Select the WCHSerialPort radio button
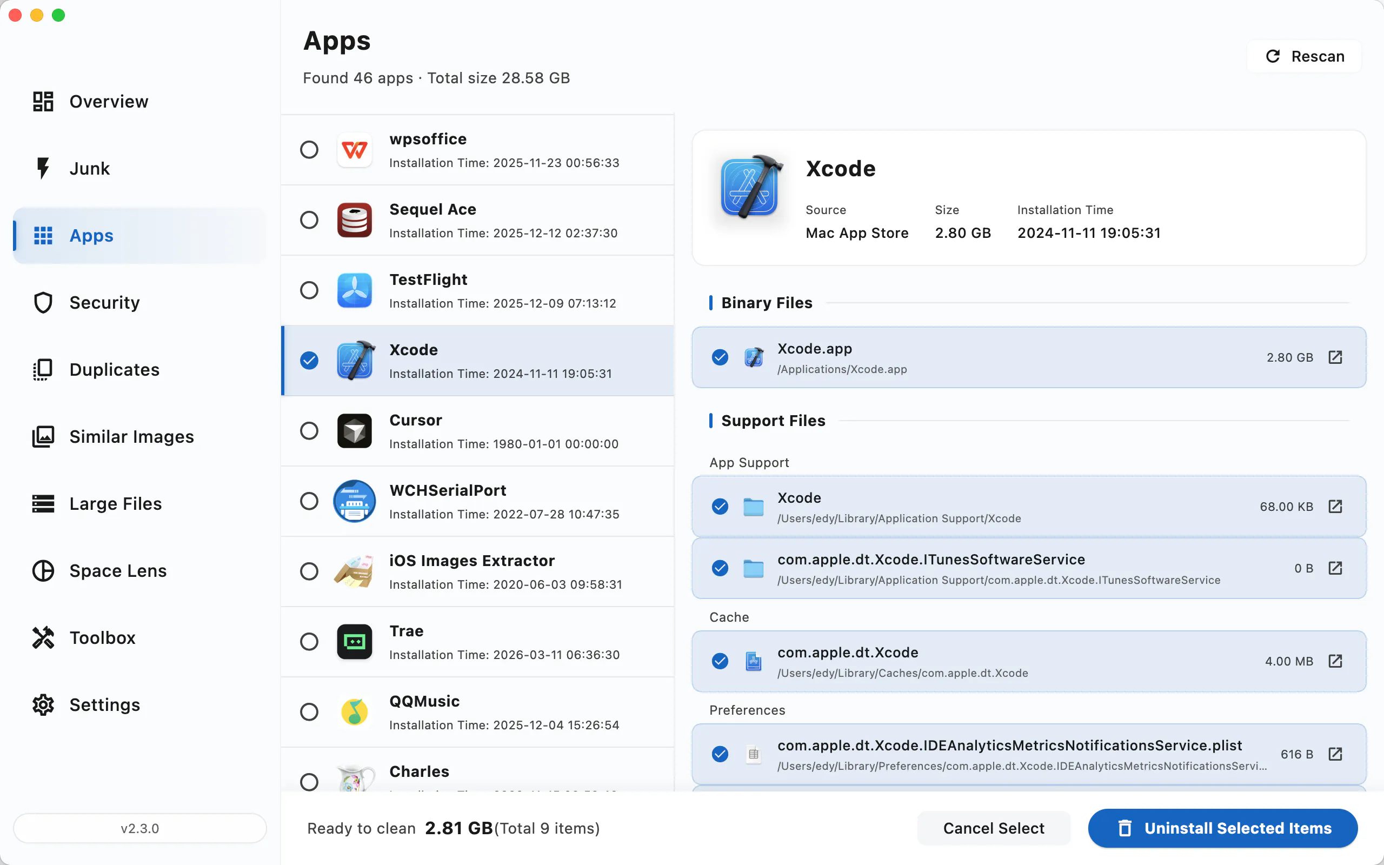Viewport: 1384px width, 865px height. pyautogui.click(x=309, y=501)
